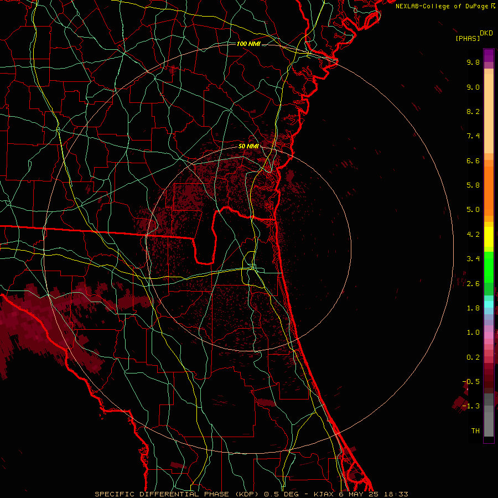Click the 5.8 scale value

[473, 185]
